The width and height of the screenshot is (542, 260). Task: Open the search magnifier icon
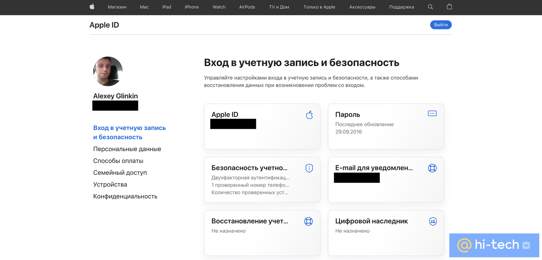(x=430, y=7)
